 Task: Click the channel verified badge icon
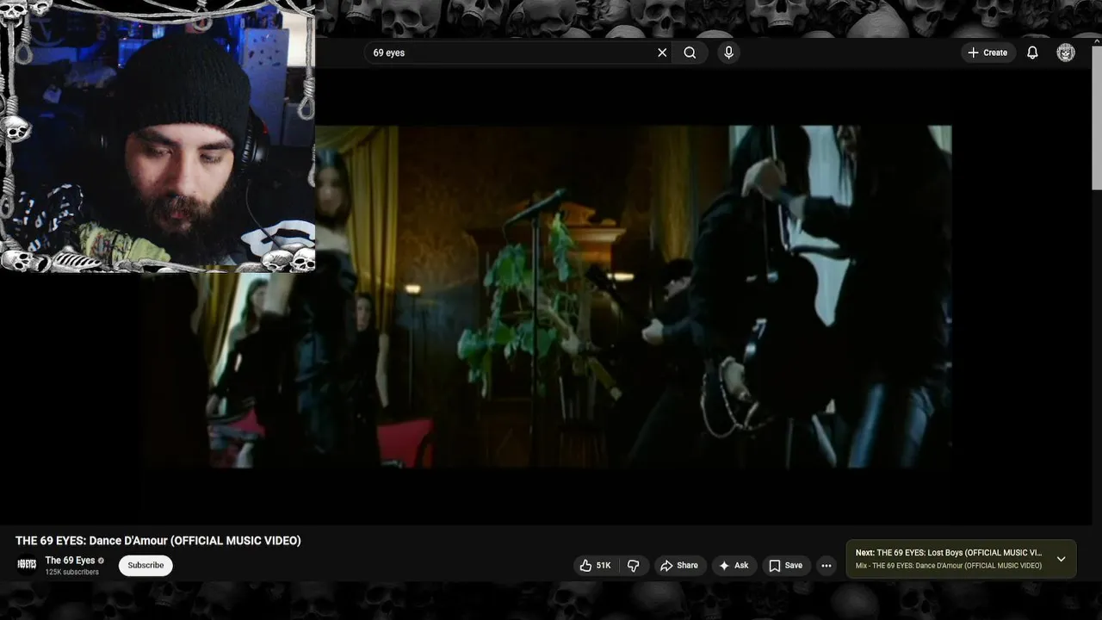tap(101, 561)
